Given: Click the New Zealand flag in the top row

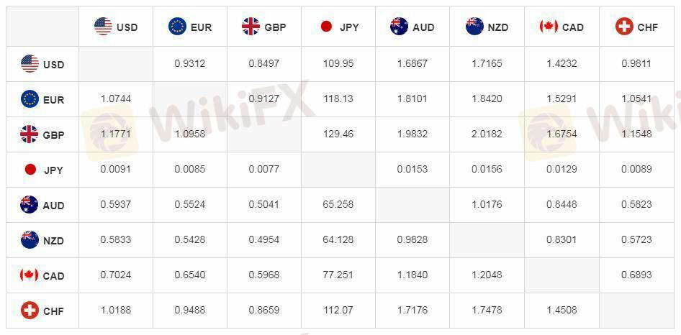Looking at the screenshot, I should click(474, 27).
